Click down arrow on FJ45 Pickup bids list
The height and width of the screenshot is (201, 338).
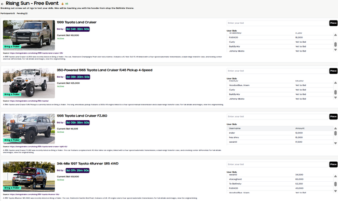coord(336,97)
